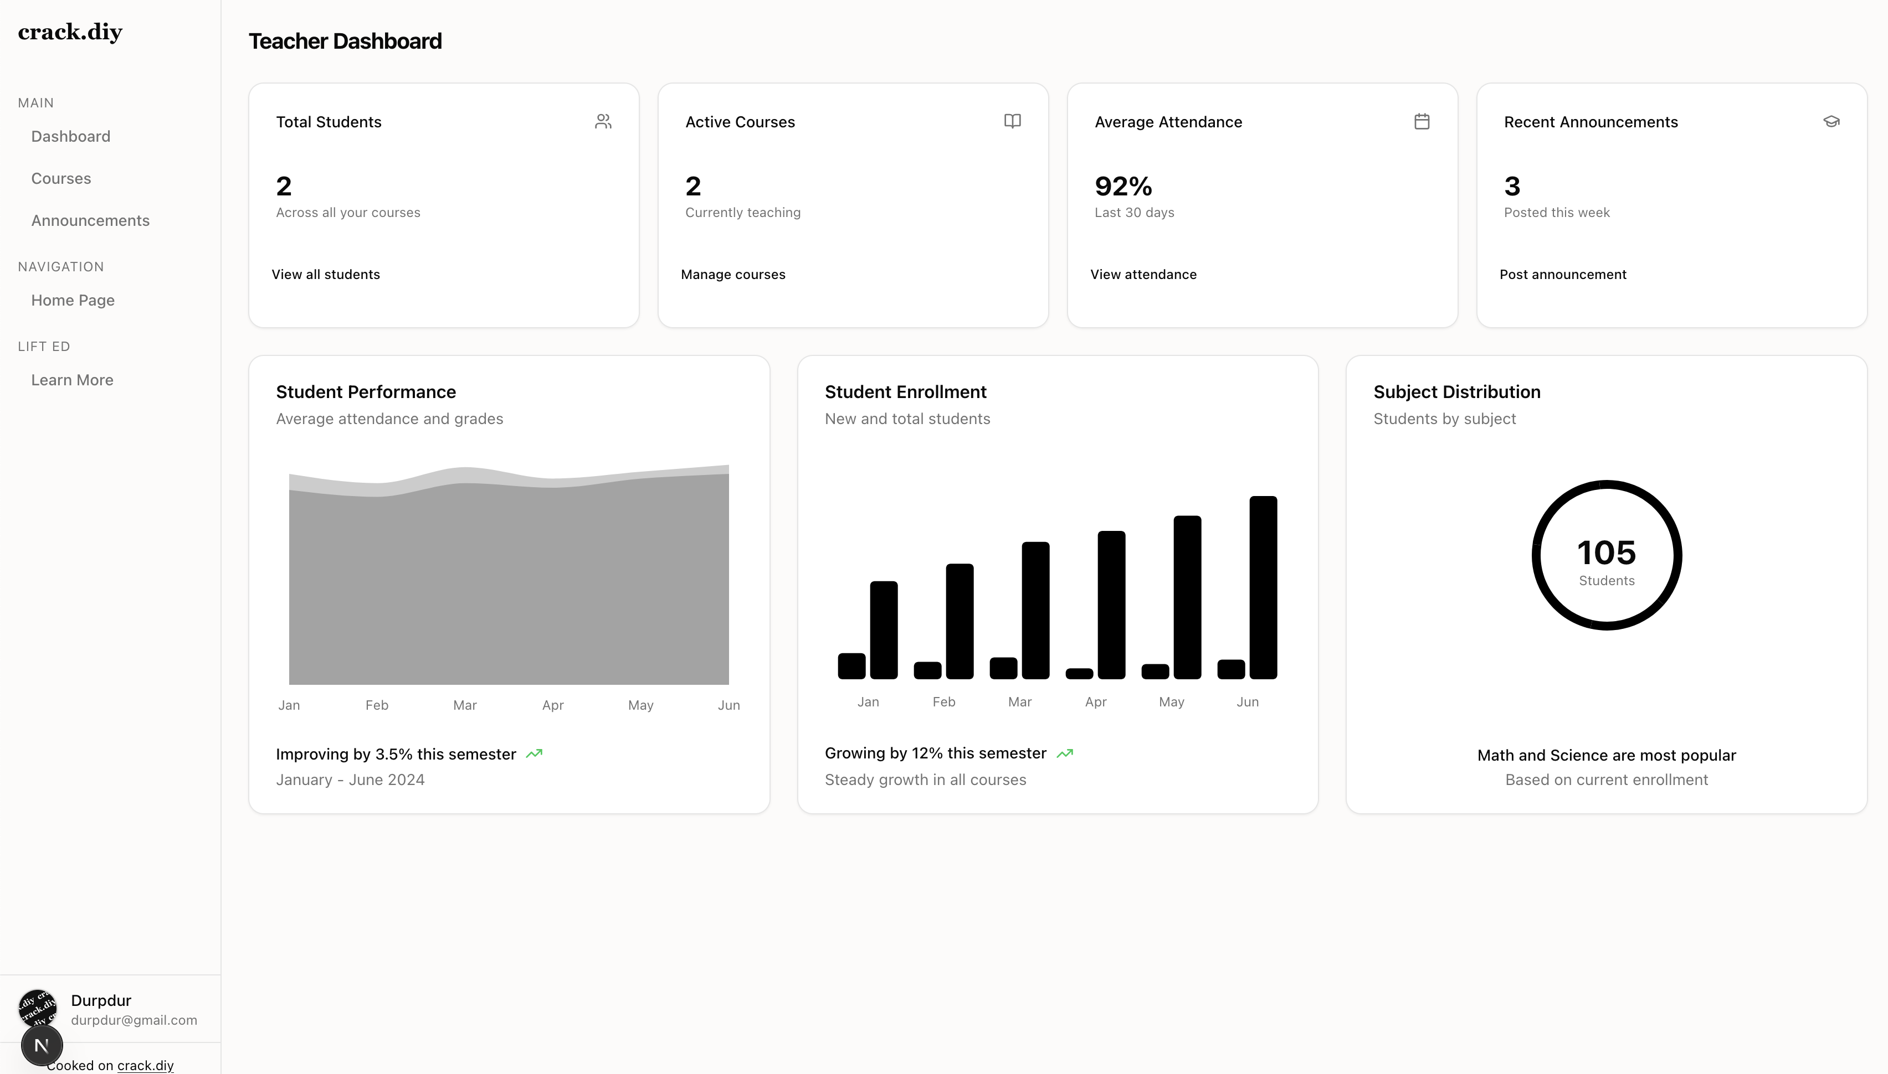The height and width of the screenshot is (1074, 1888).
Task: Click the Next.js N badge icon
Action: point(42,1045)
